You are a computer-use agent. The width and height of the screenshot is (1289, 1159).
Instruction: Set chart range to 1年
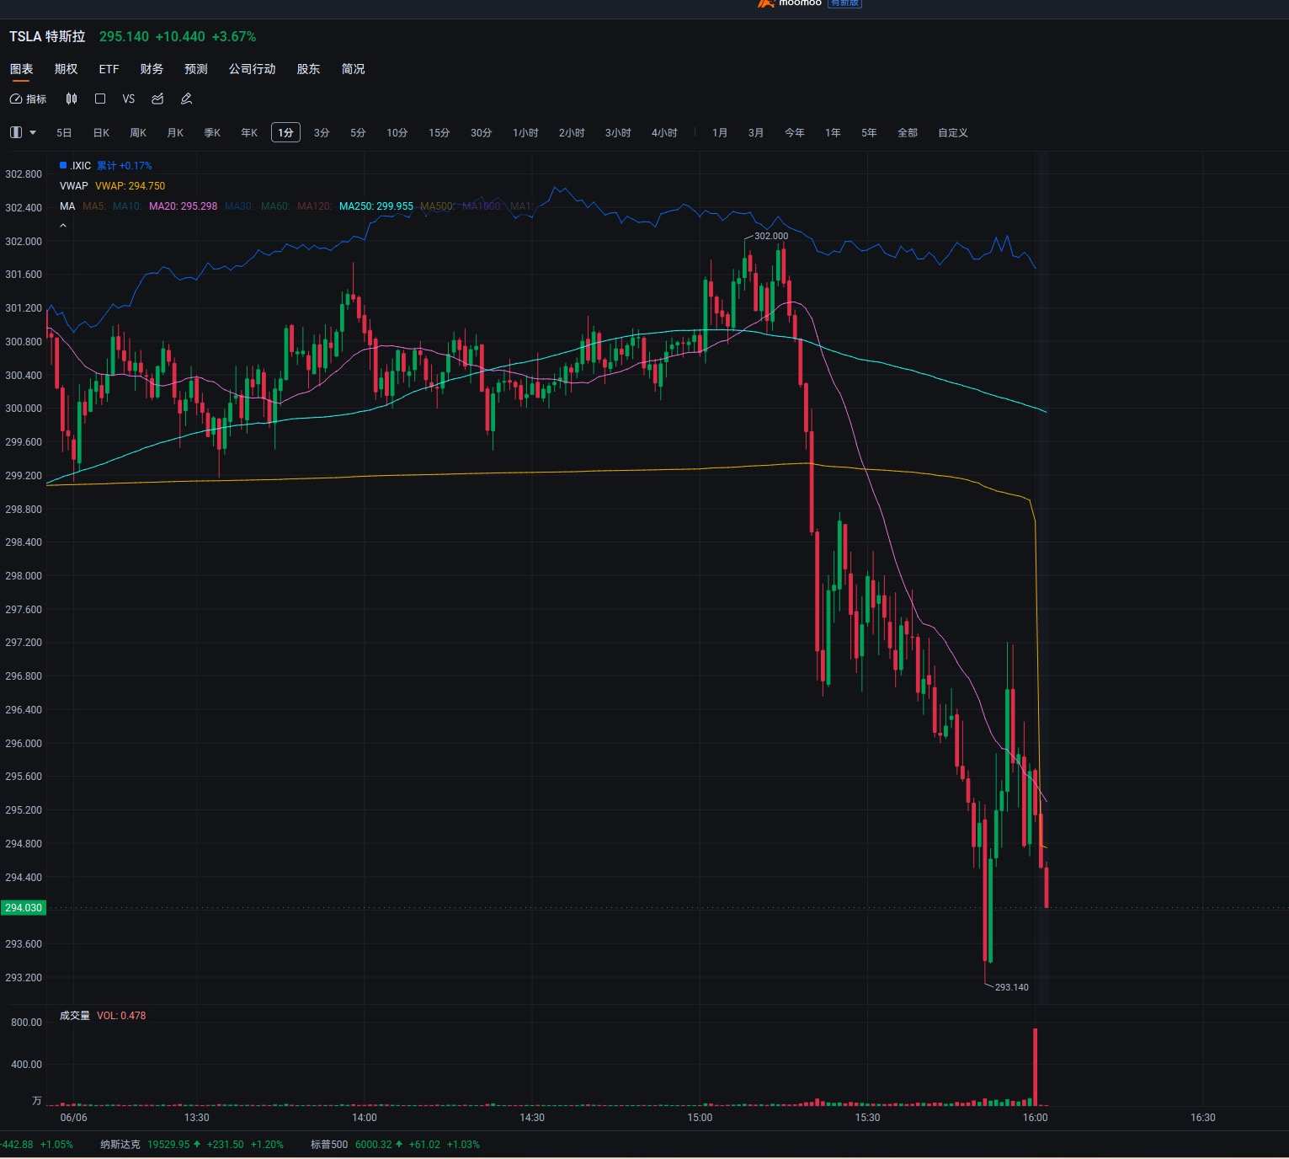pyautogui.click(x=833, y=133)
